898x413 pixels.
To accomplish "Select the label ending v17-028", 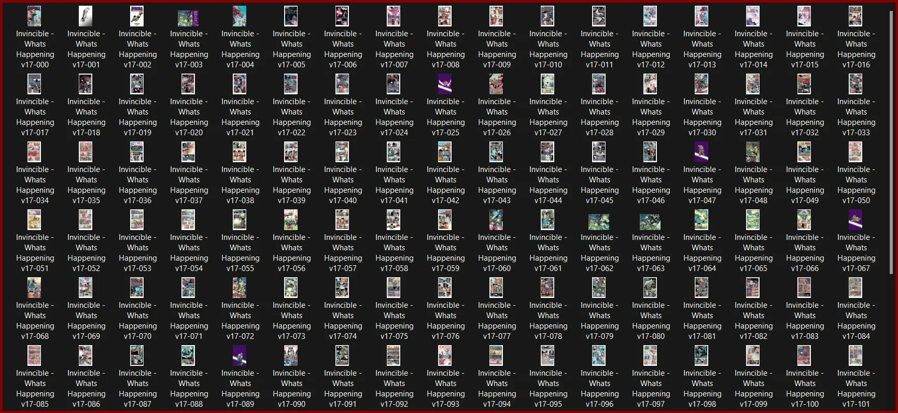I will click(600, 117).
